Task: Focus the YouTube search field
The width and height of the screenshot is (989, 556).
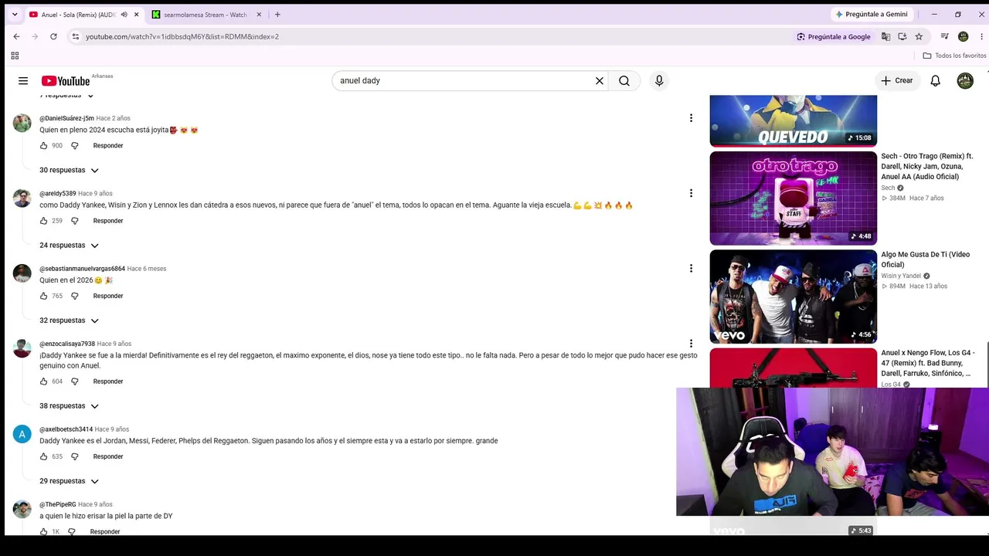Action: point(464,80)
